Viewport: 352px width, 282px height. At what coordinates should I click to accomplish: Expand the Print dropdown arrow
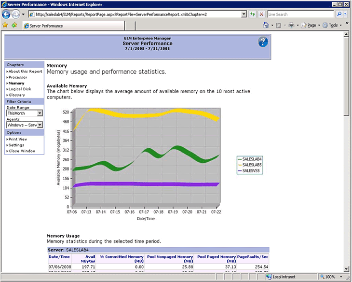pos(298,26)
